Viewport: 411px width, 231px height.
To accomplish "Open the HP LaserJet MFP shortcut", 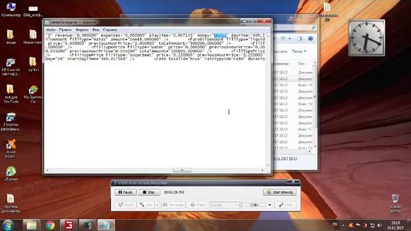I will point(11,67).
